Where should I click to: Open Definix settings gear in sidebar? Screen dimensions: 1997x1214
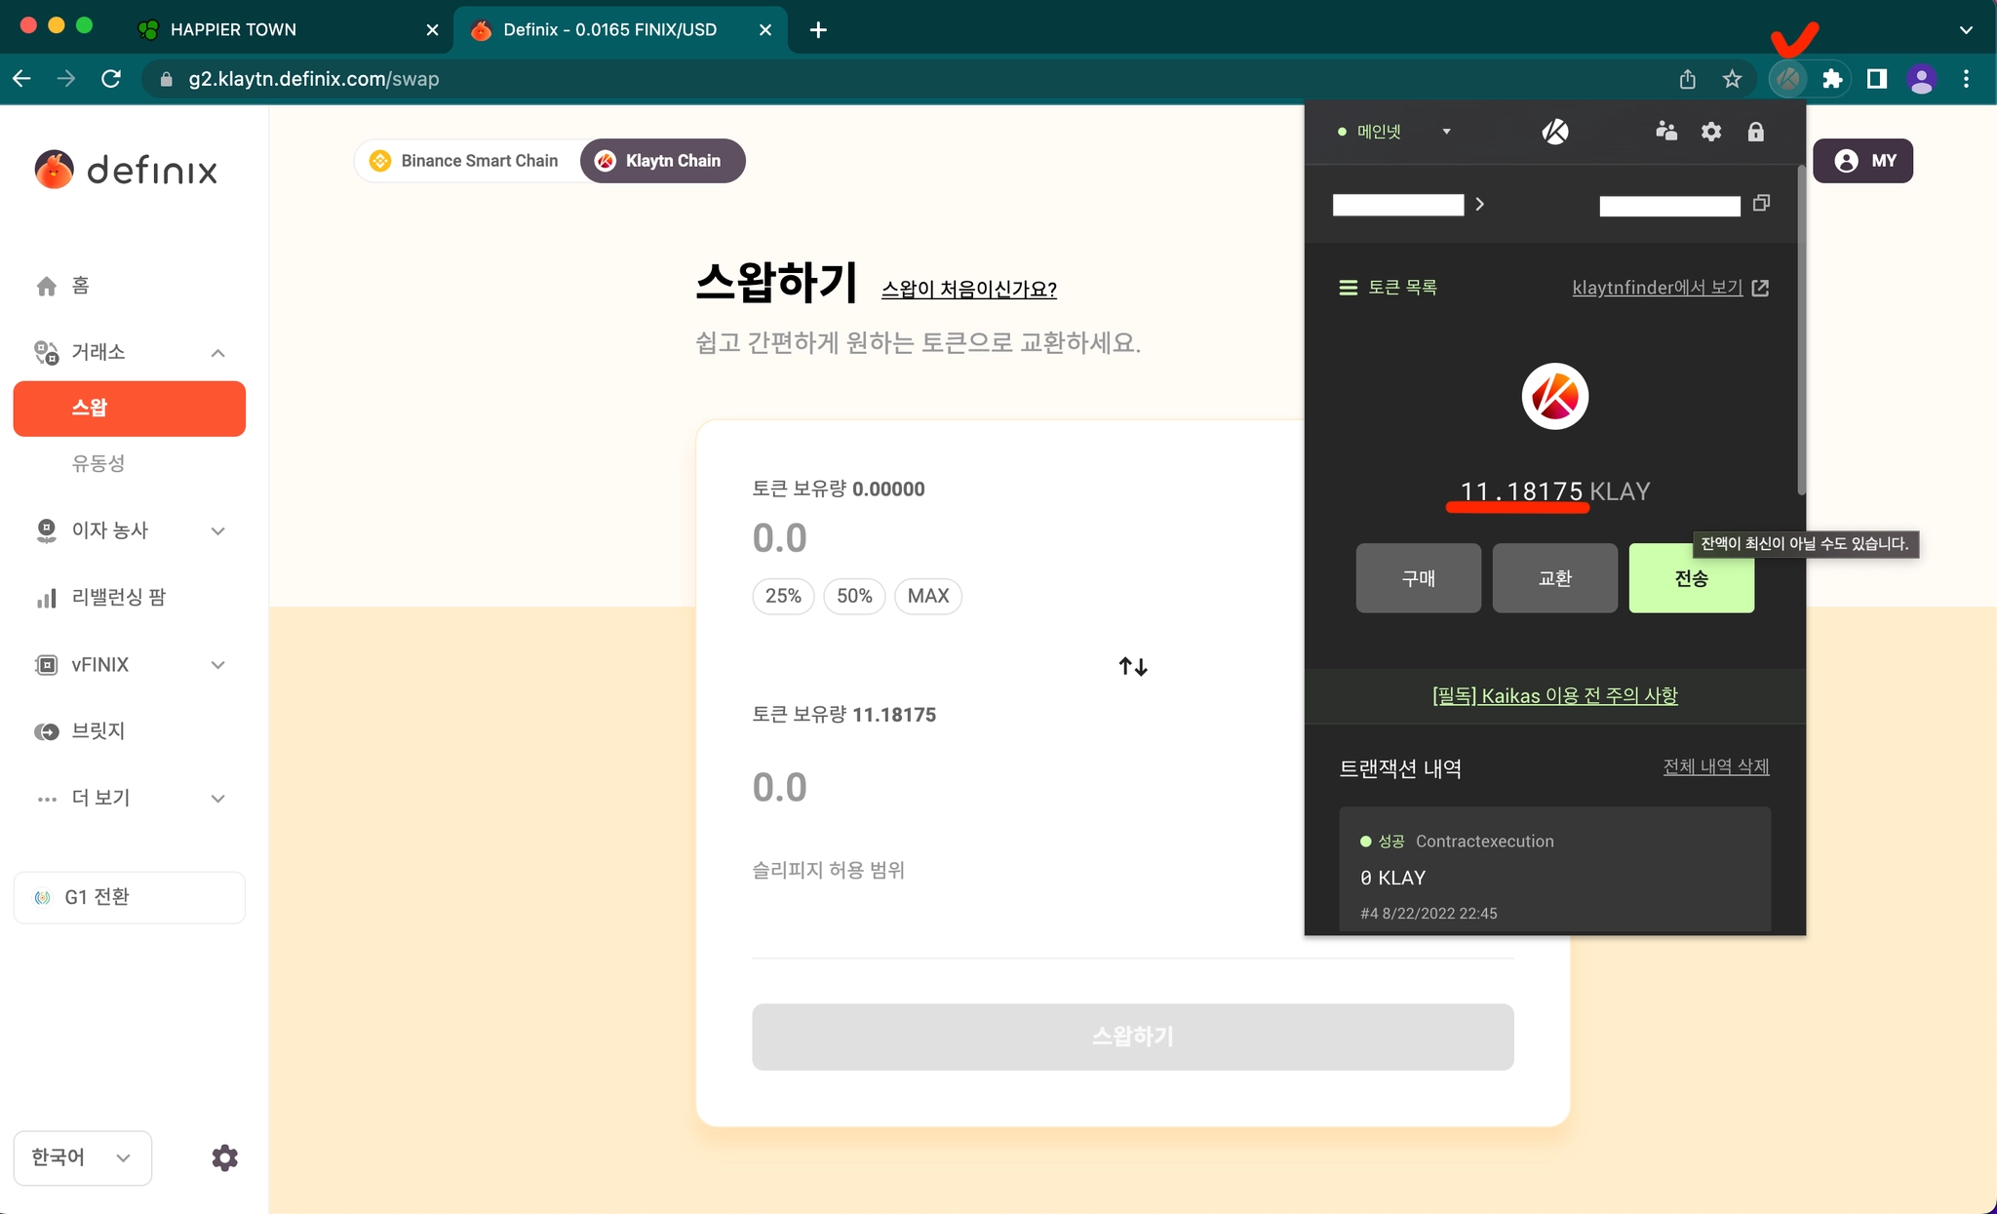click(224, 1157)
